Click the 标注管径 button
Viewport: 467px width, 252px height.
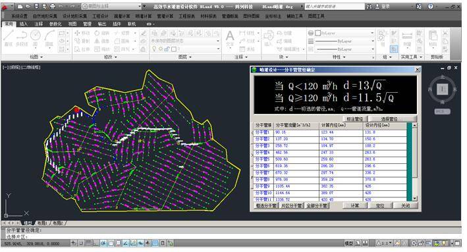coord(355,119)
